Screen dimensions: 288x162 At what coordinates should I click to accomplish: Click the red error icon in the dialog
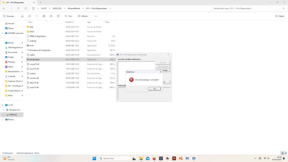click(131, 80)
